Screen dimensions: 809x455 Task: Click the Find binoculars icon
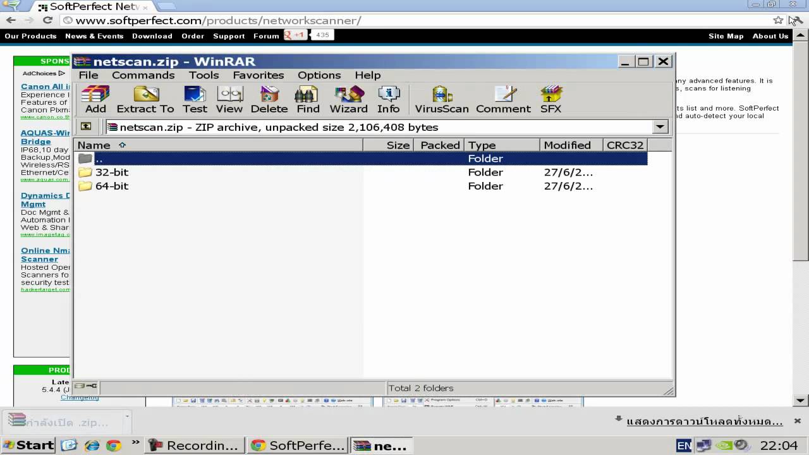(308, 99)
